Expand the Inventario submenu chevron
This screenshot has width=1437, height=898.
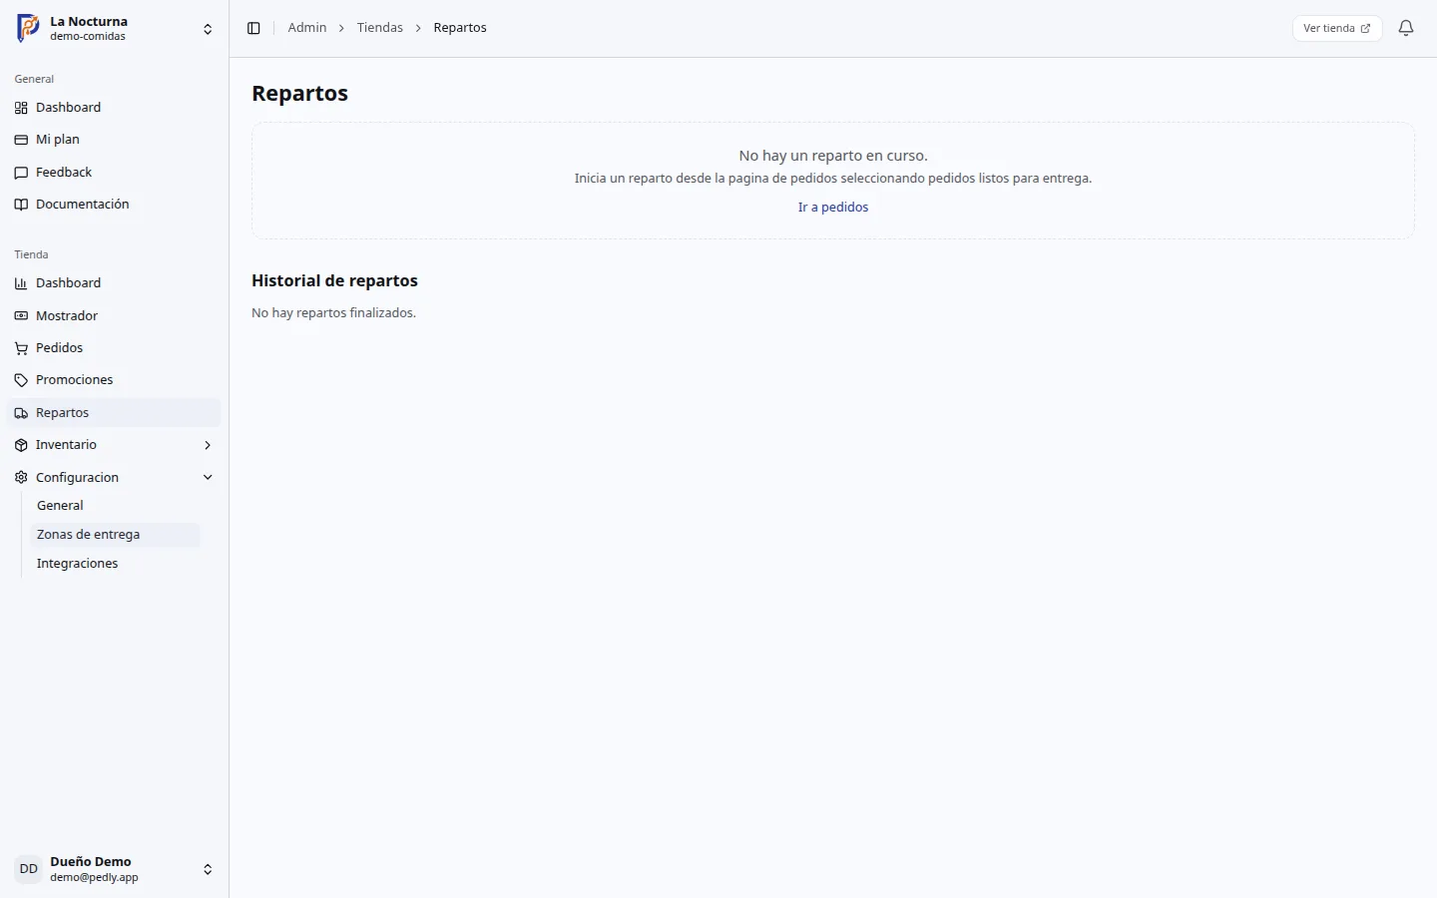pos(208,445)
